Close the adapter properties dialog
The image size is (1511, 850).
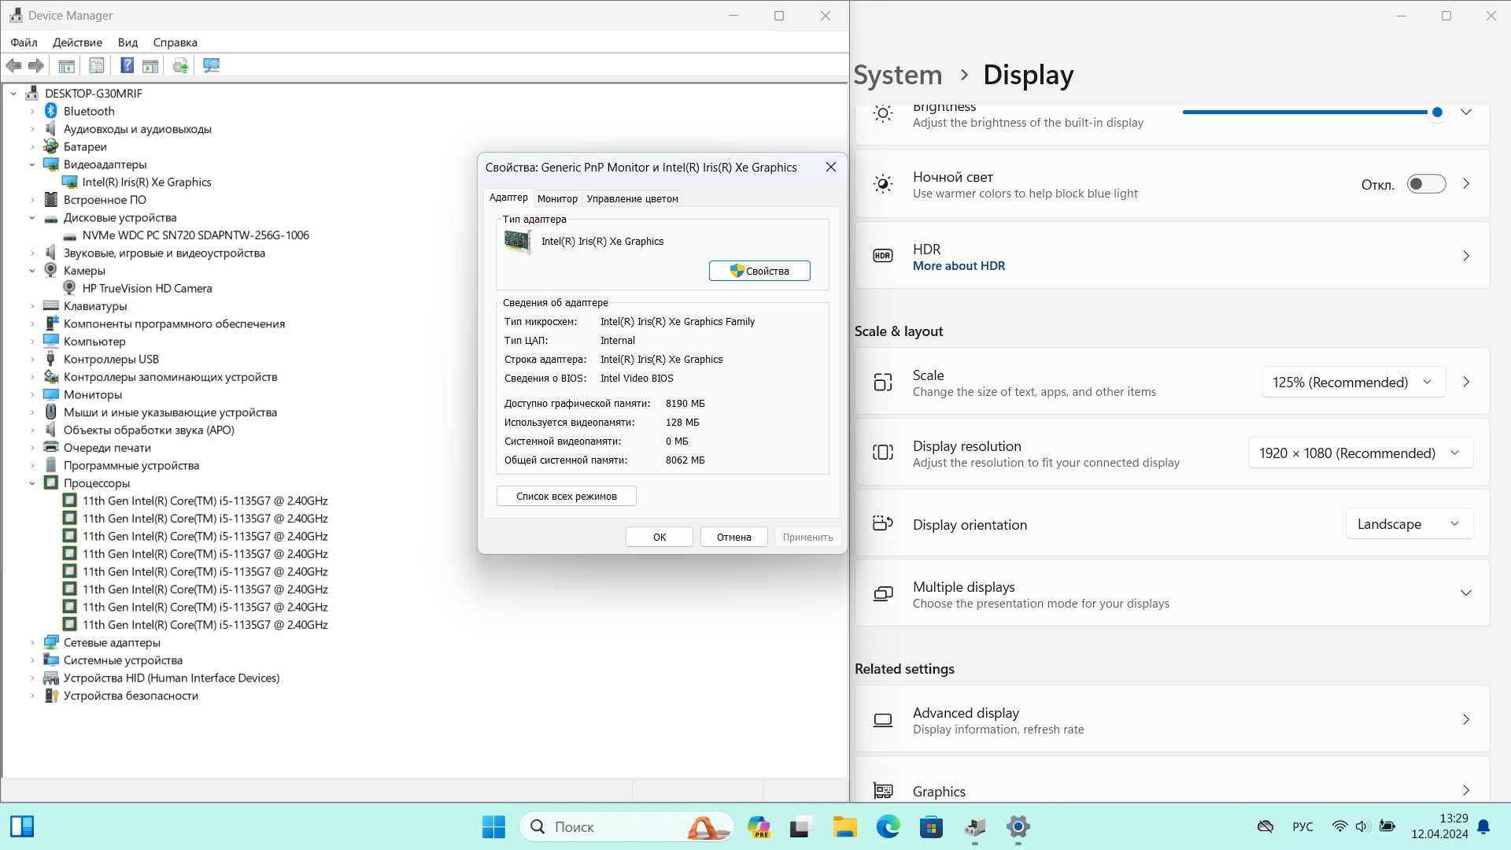pyautogui.click(x=831, y=168)
